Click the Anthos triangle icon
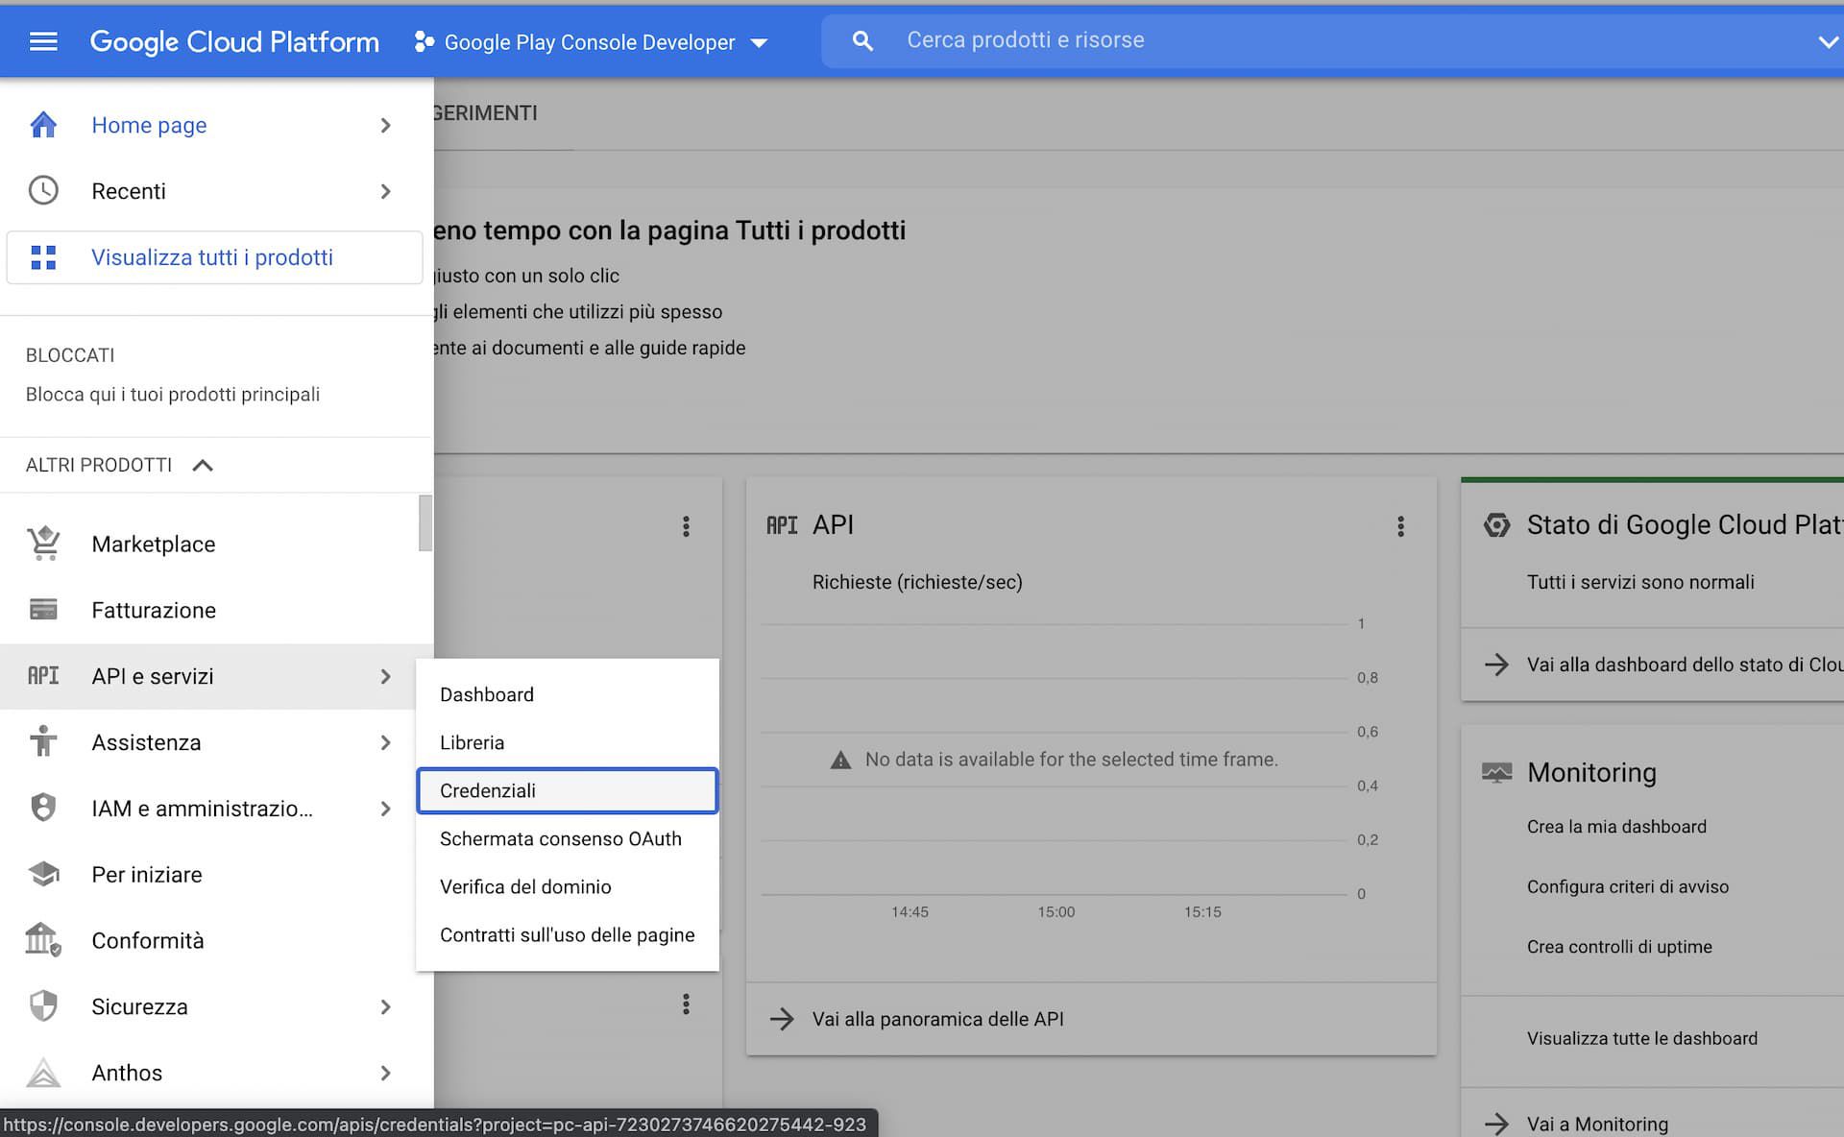This screenshot has width=1844, height=1137. [43, 1072]
